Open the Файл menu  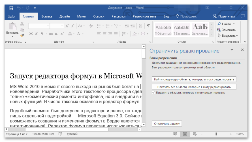coord(11,16)
